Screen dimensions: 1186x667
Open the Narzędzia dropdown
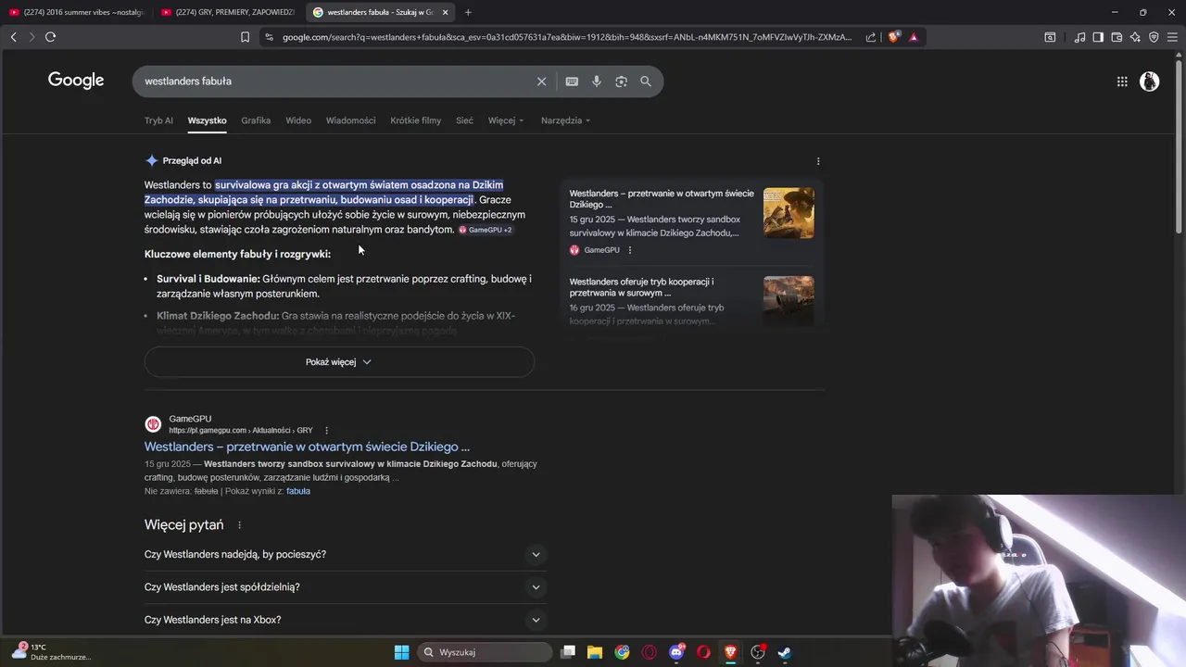(x=565, y=120)
